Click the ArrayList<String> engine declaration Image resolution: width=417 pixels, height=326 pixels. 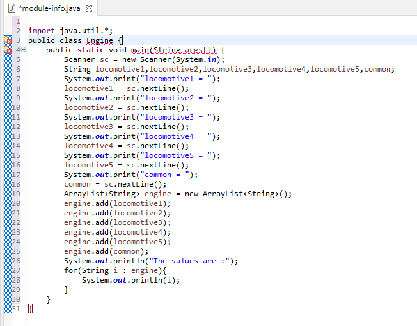pos(178,194)
